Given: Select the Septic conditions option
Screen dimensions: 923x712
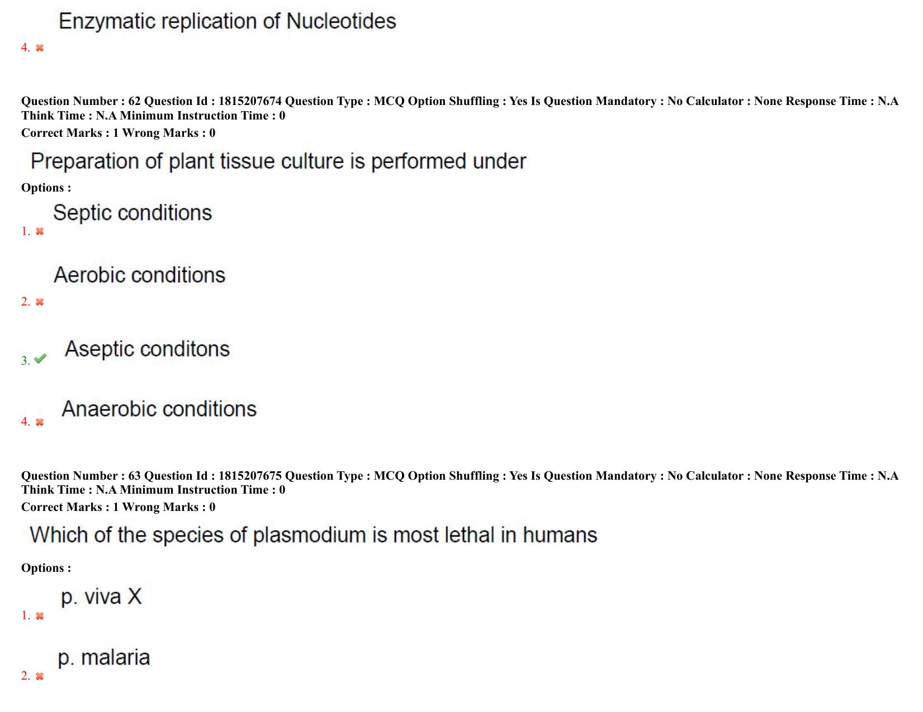Looking at the screenshot, I should point(132,213).
